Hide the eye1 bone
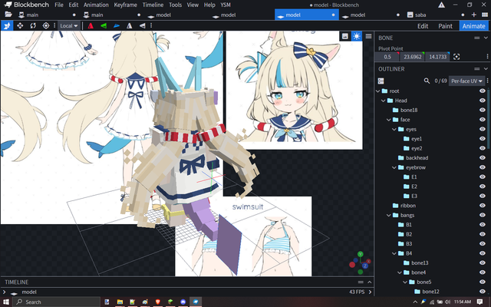Image resolution: width=491 pixels, height=307 pixels. [x=483, y=139]
